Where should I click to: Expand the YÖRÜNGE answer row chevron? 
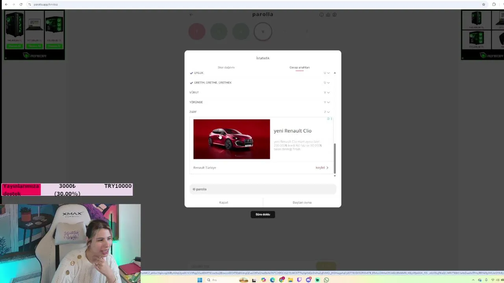328,102
